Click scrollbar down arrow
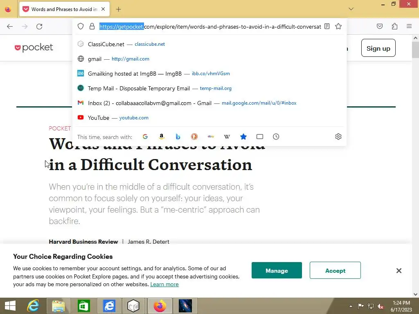This screenshot has width=419, height=314. (415, 294)
